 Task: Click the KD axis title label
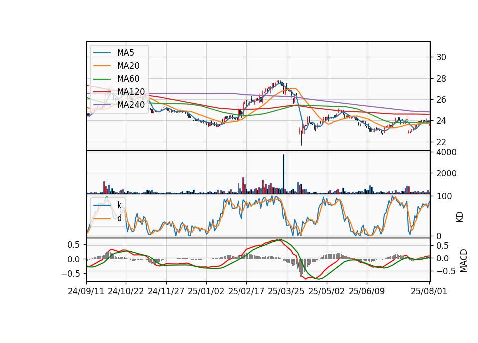[460, 217]
